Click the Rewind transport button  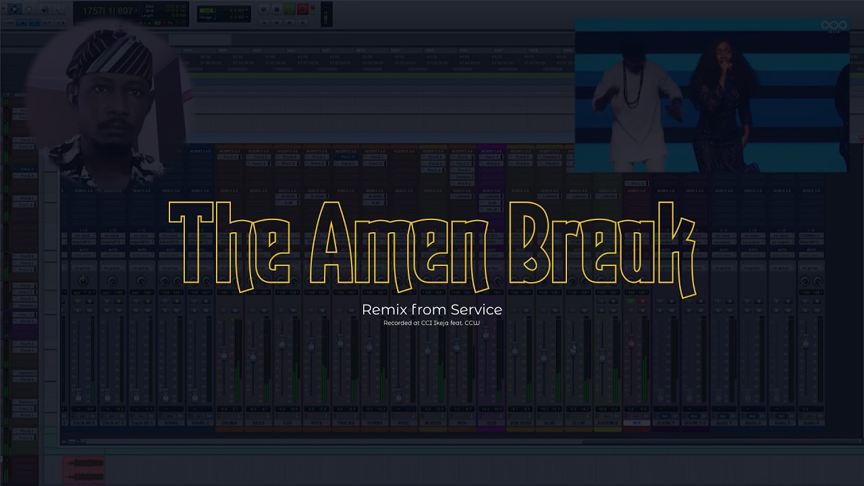pos(277,23)
